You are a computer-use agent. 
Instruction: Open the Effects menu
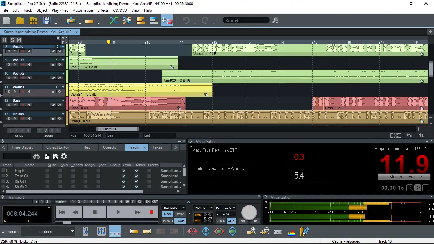click(103, 10)
